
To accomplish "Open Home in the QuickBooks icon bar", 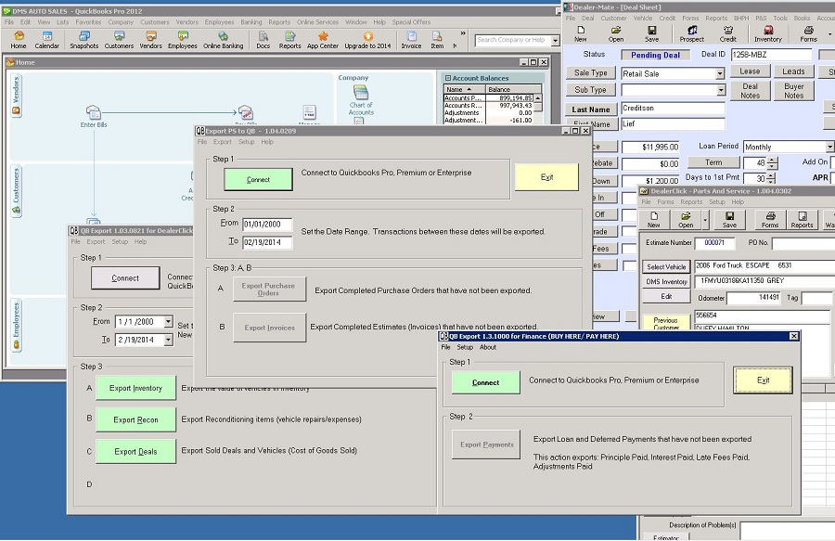I will coord(19,40).
